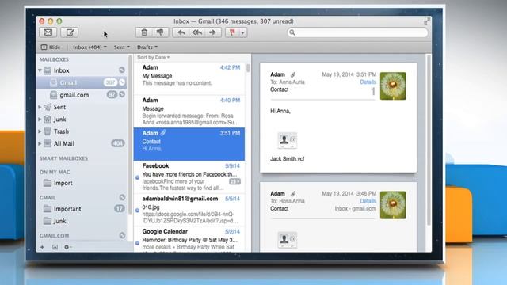Click Adam's avatar in second preview message
This screenshot has width=507, height=285.
click(x=393, y=205)
